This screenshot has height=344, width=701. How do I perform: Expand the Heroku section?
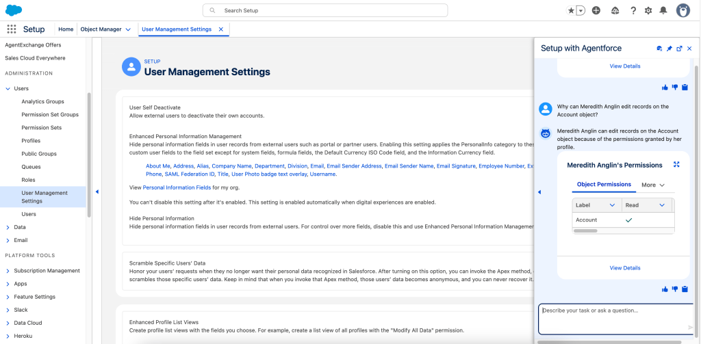pyautogui.click(x=8, y=336)
